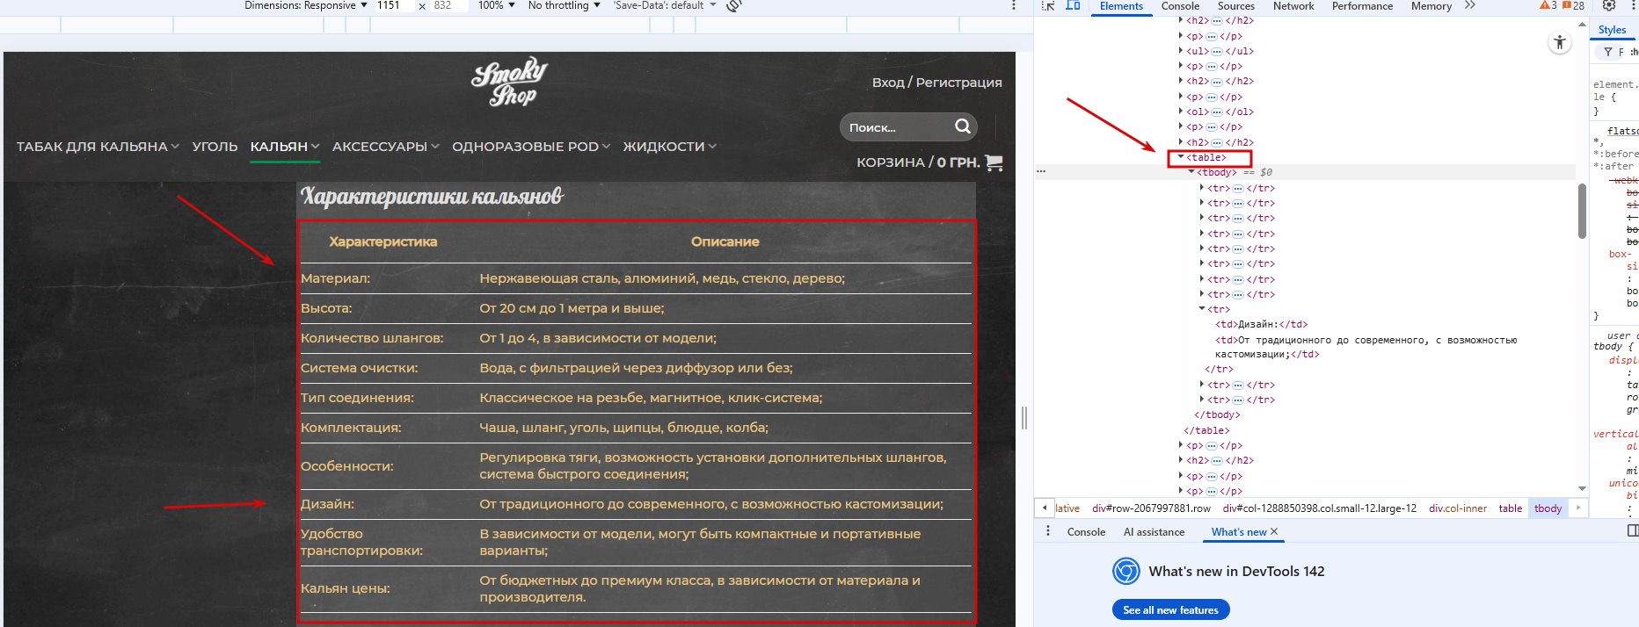This screenshot has width=1639, height=627.
Task: Expand the ellipsis in the ul element
Action: point(1217,51)
